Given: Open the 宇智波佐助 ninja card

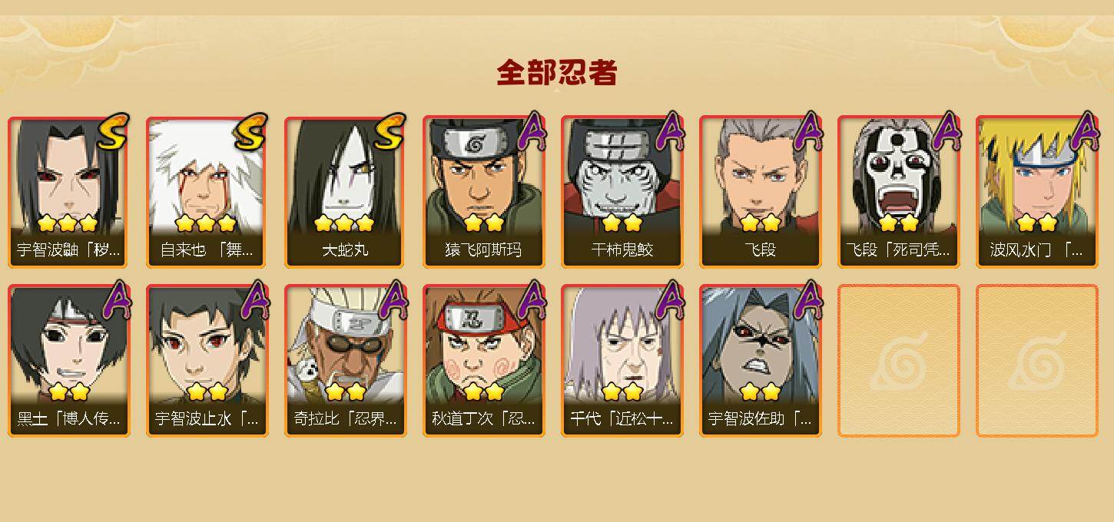Looking at the screenshot, I should pyautogui.click(x=761, y=361).
